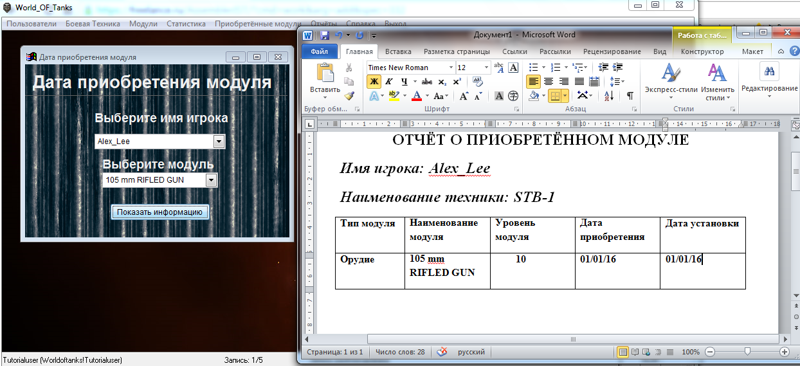The width and height of the screenshot is (800, 366).
Task: Grow font size with the larger A icon
Action: coord(463,96)
